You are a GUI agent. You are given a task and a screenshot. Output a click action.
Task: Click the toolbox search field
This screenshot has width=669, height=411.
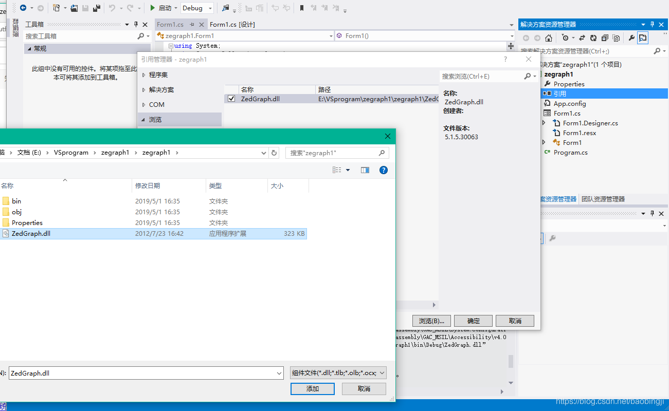pyautogui.click(x=81, y=36)
